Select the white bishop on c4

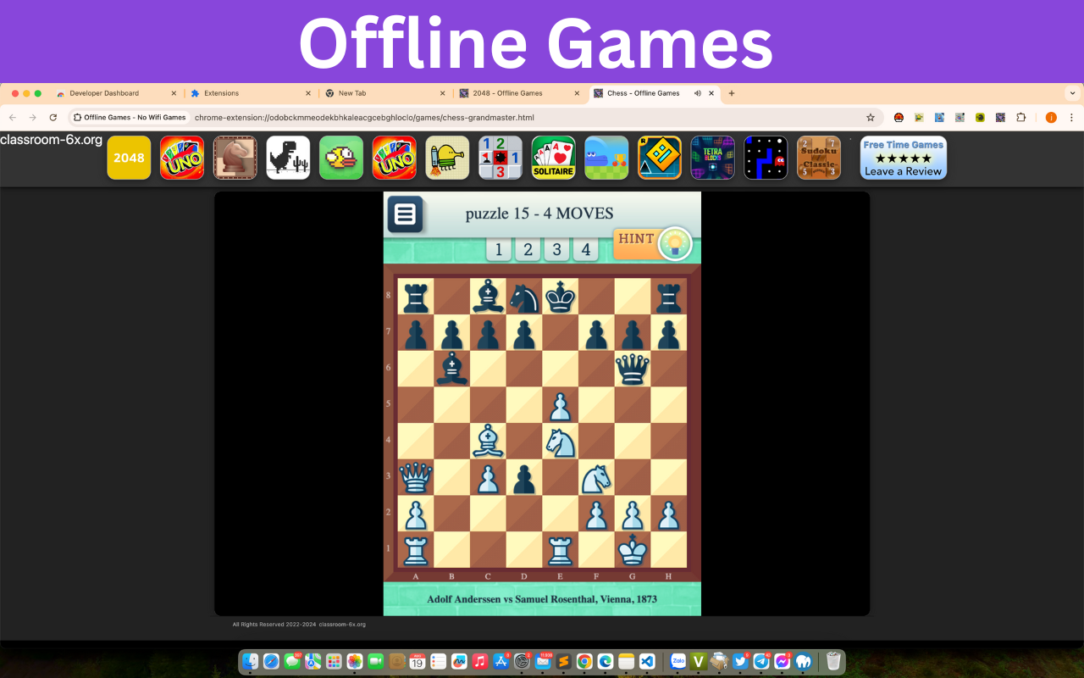click(x=488, y=442)
